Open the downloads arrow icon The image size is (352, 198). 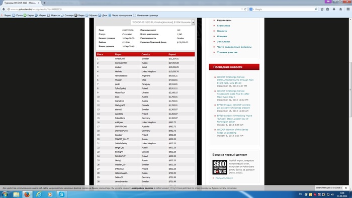point(334,9)
